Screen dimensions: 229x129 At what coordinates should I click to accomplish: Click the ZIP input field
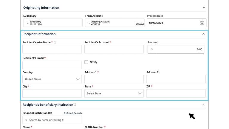coord(176,93)
